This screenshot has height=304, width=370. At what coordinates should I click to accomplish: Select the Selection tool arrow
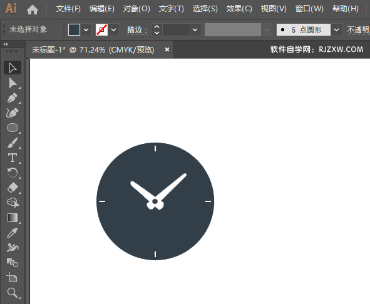pyautogui.click(x=13, y=68)
